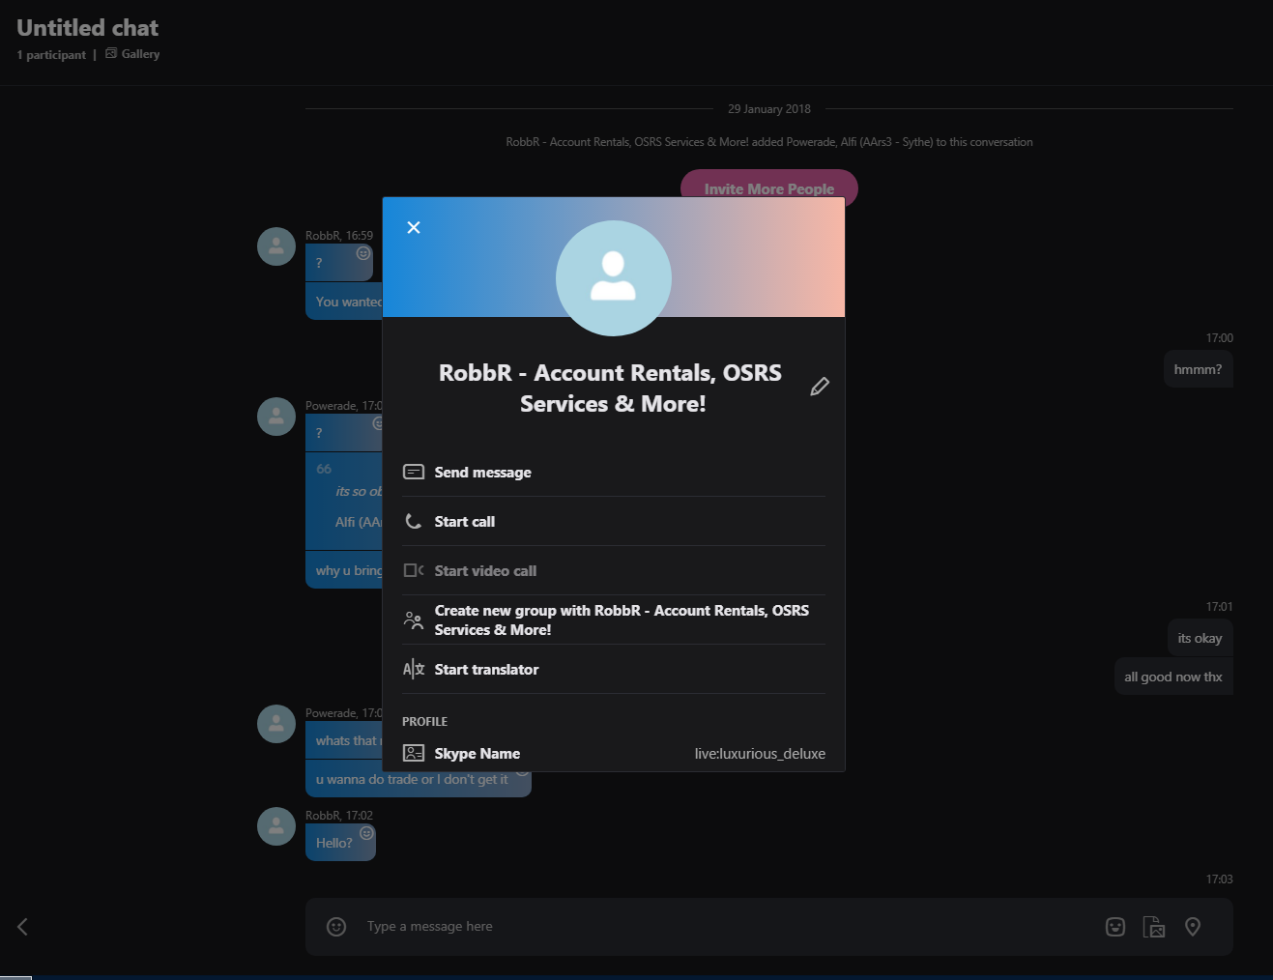Open the stickers and Mojis icon
Image resolution: width=1273 pixels, height=980 pixels.
click(1115, 927)
